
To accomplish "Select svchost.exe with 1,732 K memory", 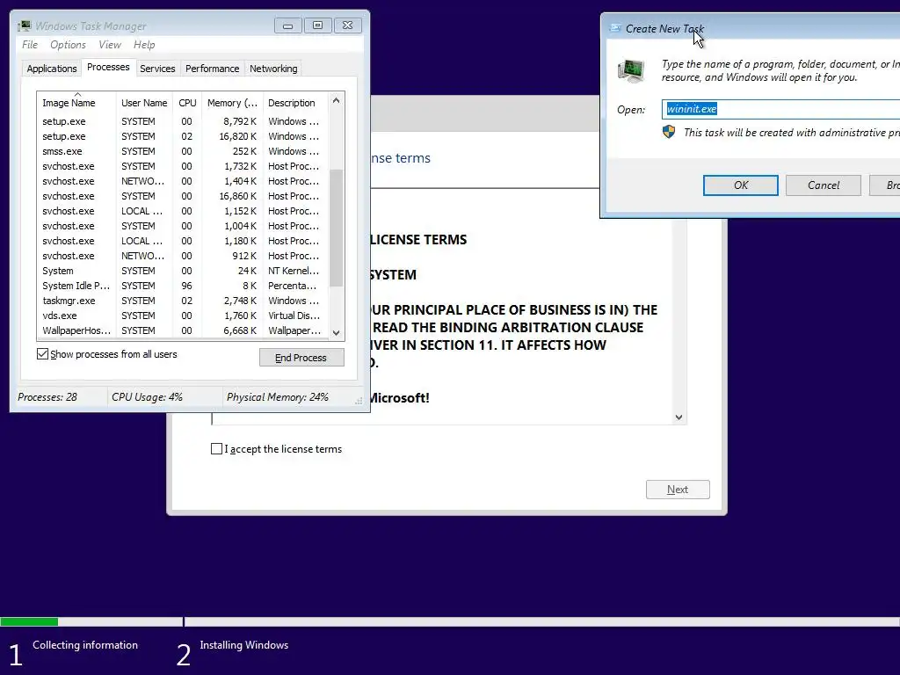I will pos(183,166).
